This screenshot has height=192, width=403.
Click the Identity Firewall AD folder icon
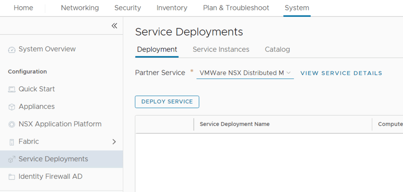11,177
